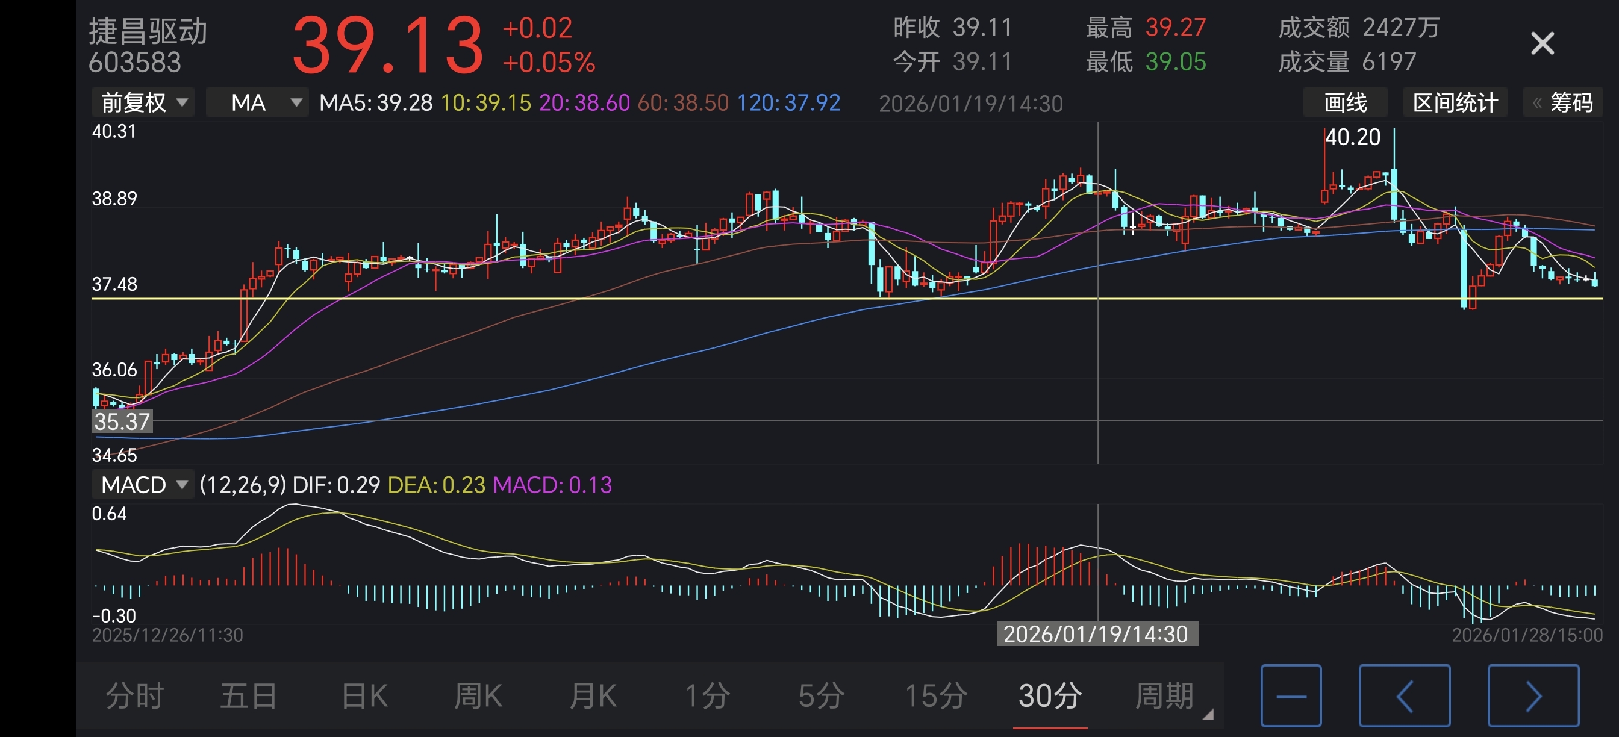The height and width of the screenshot is (737, 1619).
Task: Click the right arrow navigation button
Action: (1533, 695)
